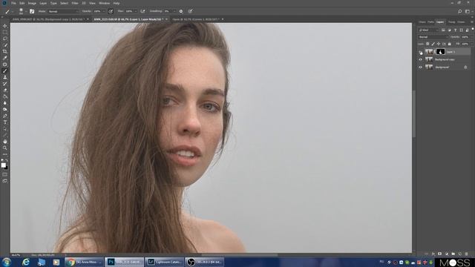The height and width of the screenshot is (267, 475).
Task: Select the Eraser tool
Action: click(5, 90)
